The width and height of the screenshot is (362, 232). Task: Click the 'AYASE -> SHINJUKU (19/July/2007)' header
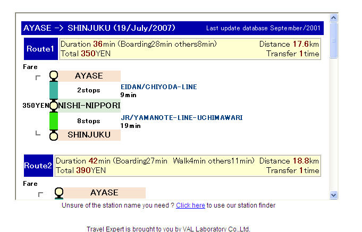pyautogui.click(x=99, y=28)
